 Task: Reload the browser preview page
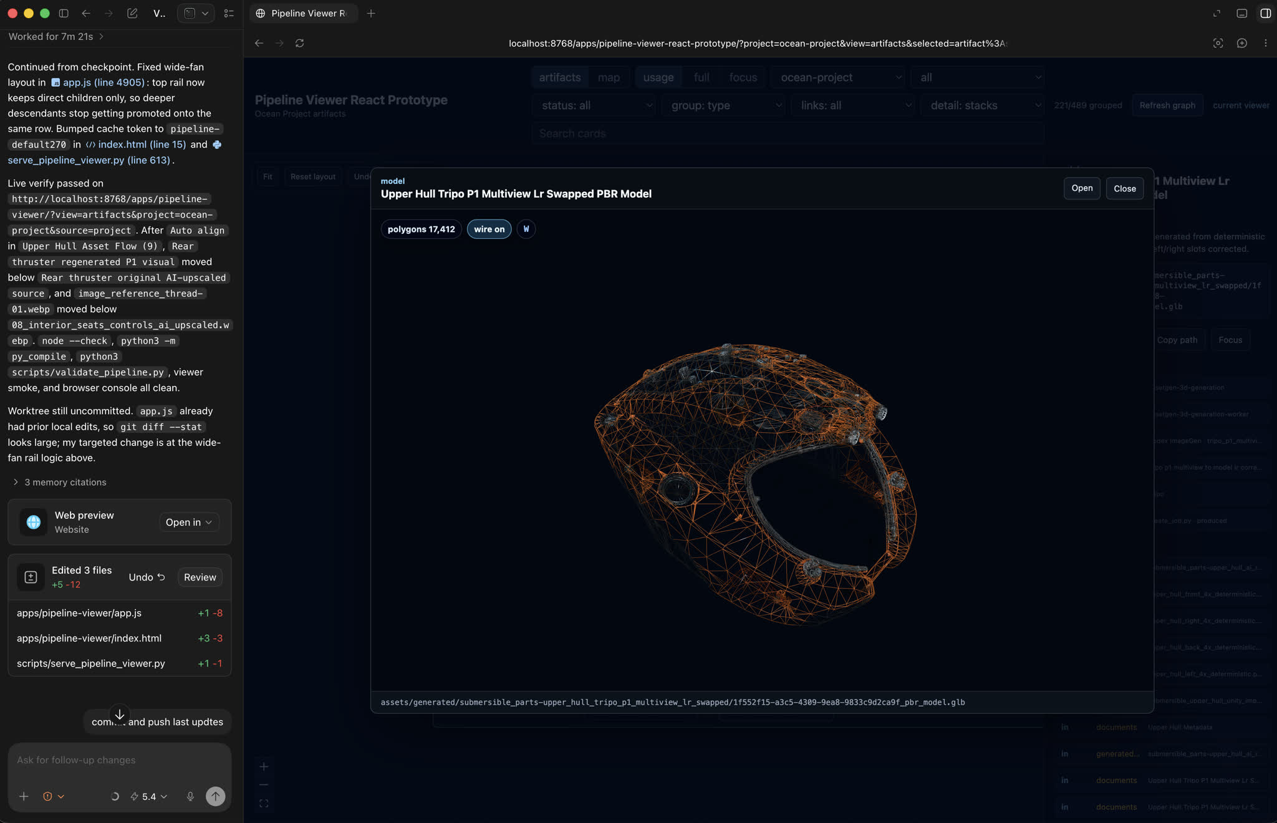pos(299,43)
